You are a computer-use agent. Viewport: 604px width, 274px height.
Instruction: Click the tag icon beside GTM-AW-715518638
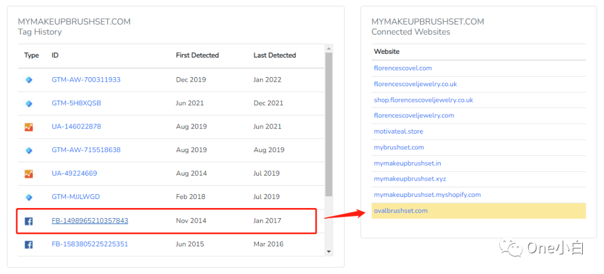click(x=29, y=150)
